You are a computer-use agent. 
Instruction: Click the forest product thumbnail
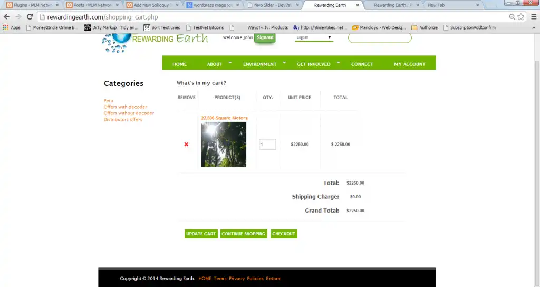pos(224,145)
